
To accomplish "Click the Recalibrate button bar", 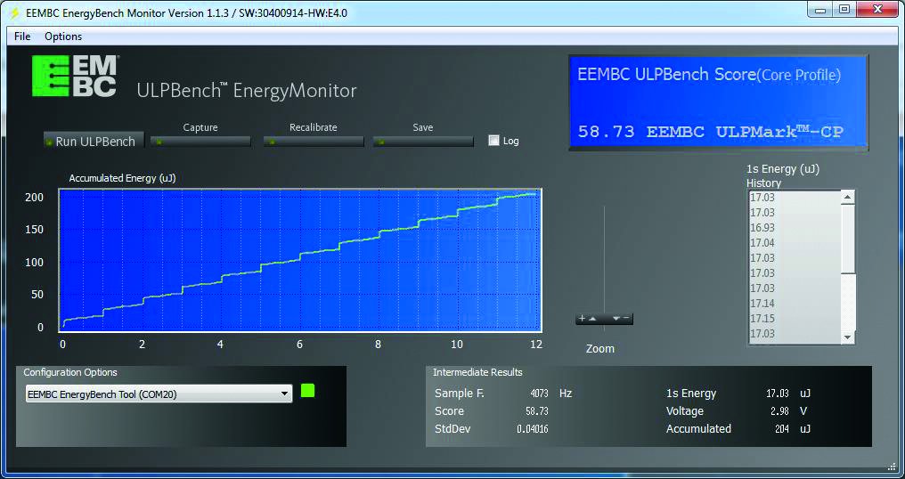I will coord(314,142).
